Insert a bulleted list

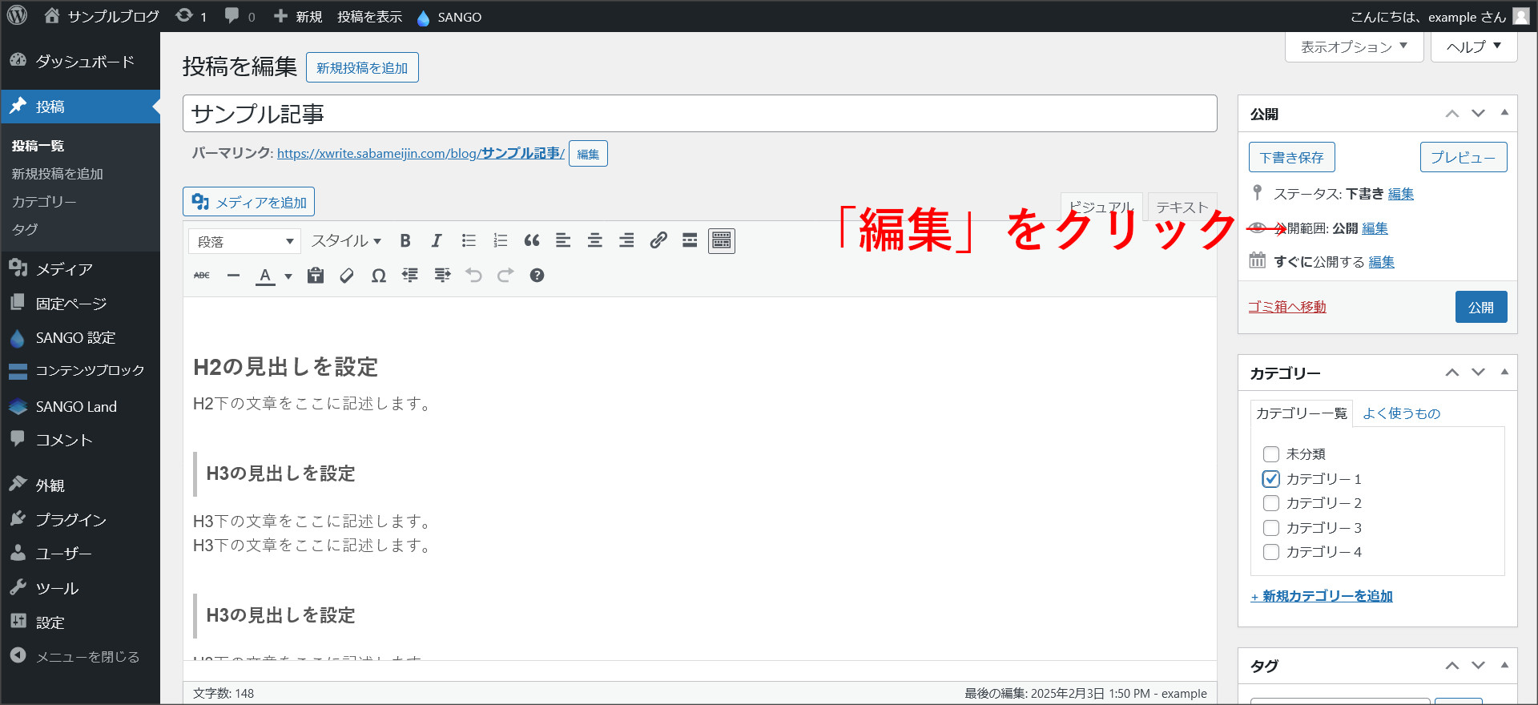tap(469, 240)
